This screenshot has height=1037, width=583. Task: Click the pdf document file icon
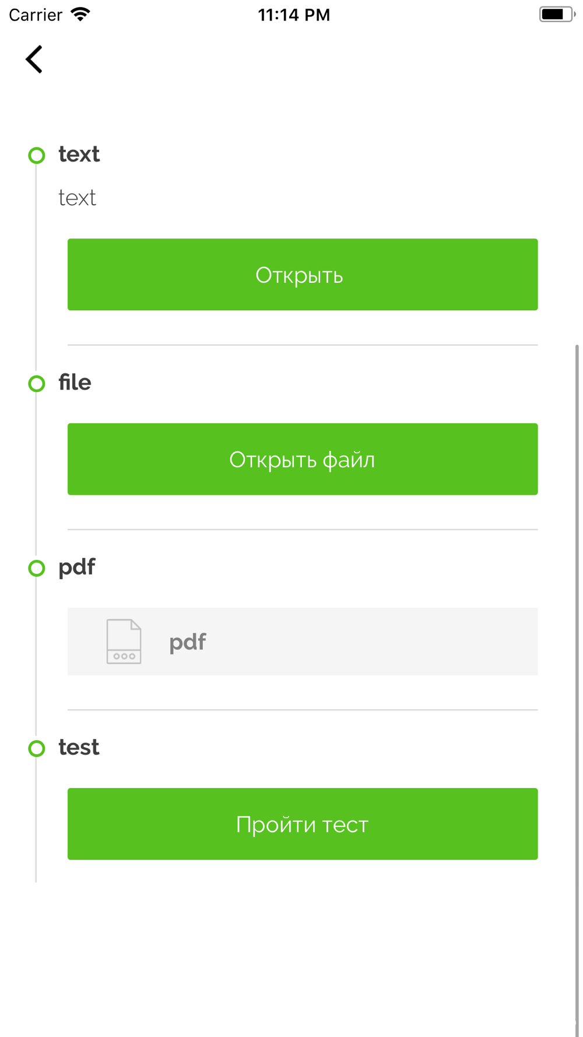point(124,642)
